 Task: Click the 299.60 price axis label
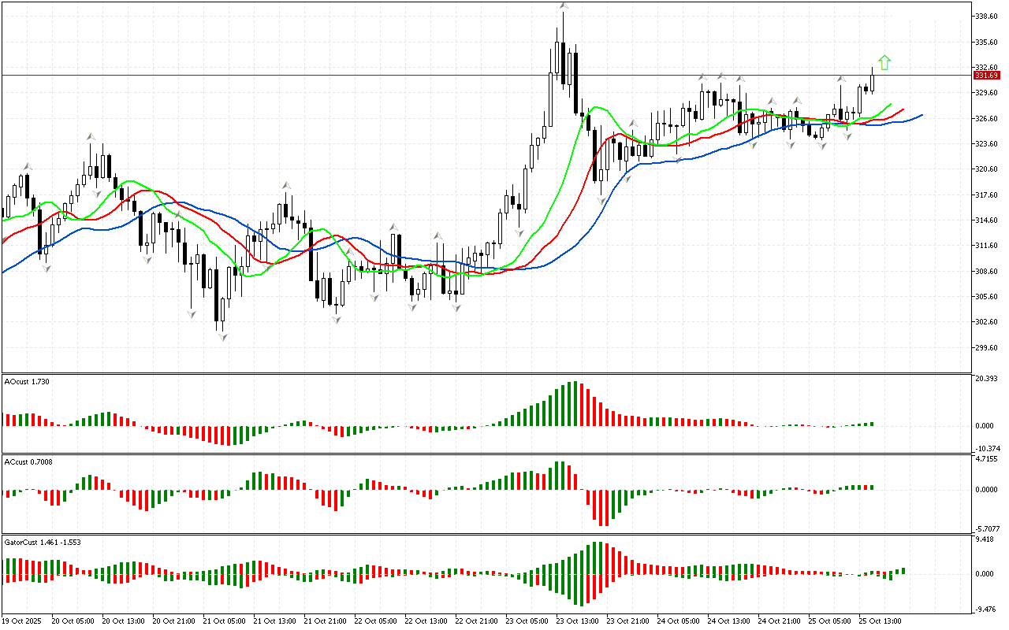[x=987, y=348]
